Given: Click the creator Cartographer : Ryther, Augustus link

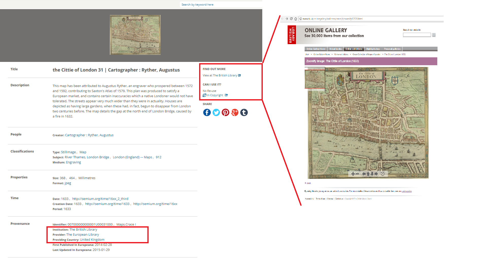Looking at the screenshot, I should point(89,135).
